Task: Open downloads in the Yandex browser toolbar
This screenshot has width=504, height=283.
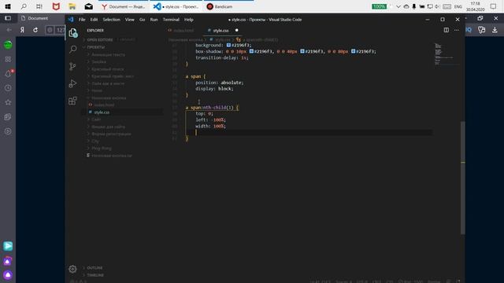Action: coord(495,30)
